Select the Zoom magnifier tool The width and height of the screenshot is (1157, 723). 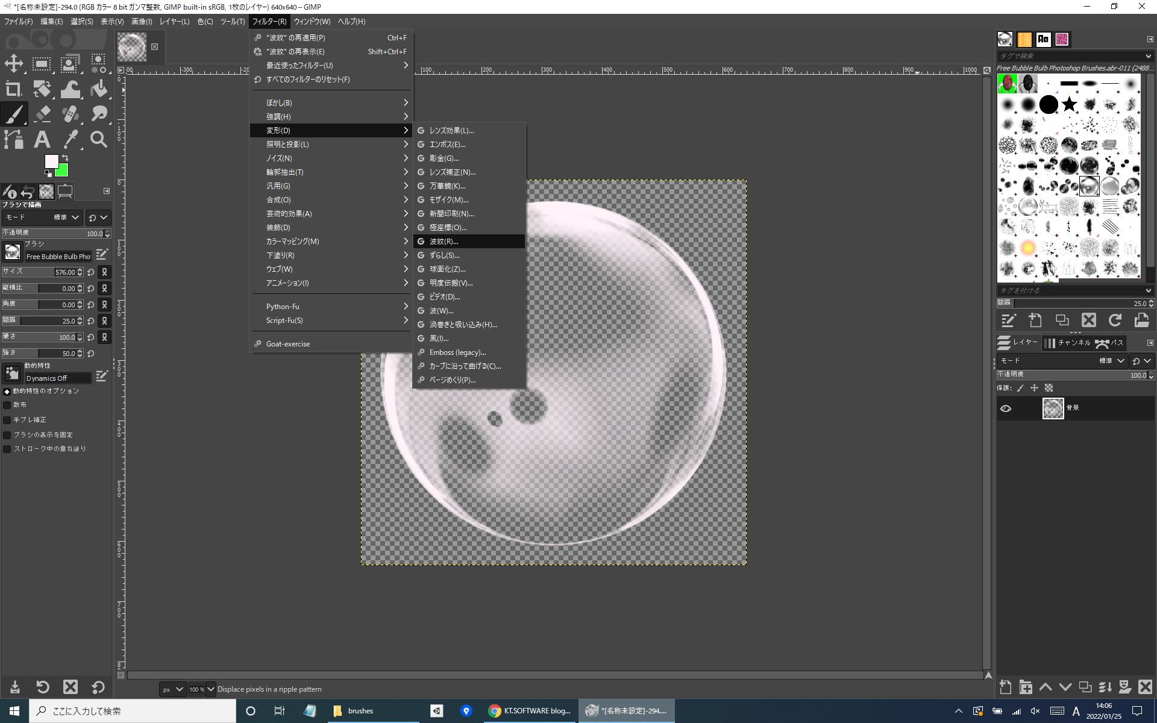point(99,139)
